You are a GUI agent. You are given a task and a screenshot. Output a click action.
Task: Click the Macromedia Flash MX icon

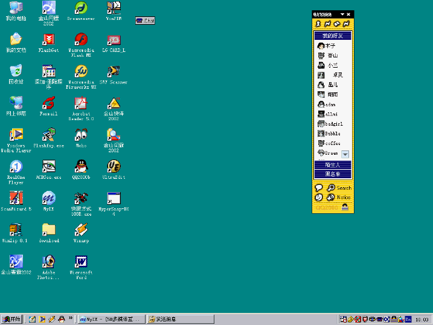pyautogui.click(x=81, y=40)
